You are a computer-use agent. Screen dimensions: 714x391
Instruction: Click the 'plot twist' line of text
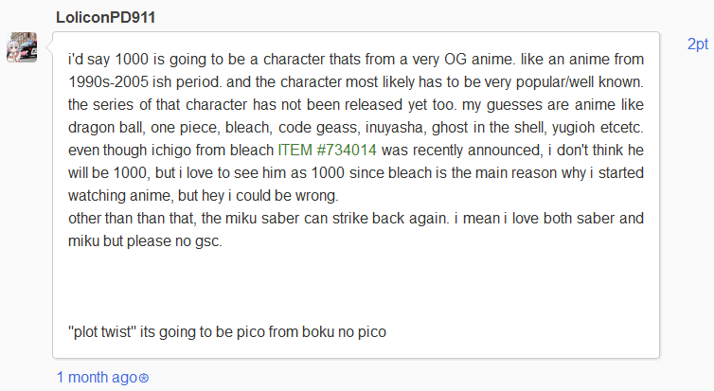pyautogui.click(x=227, y=331)
